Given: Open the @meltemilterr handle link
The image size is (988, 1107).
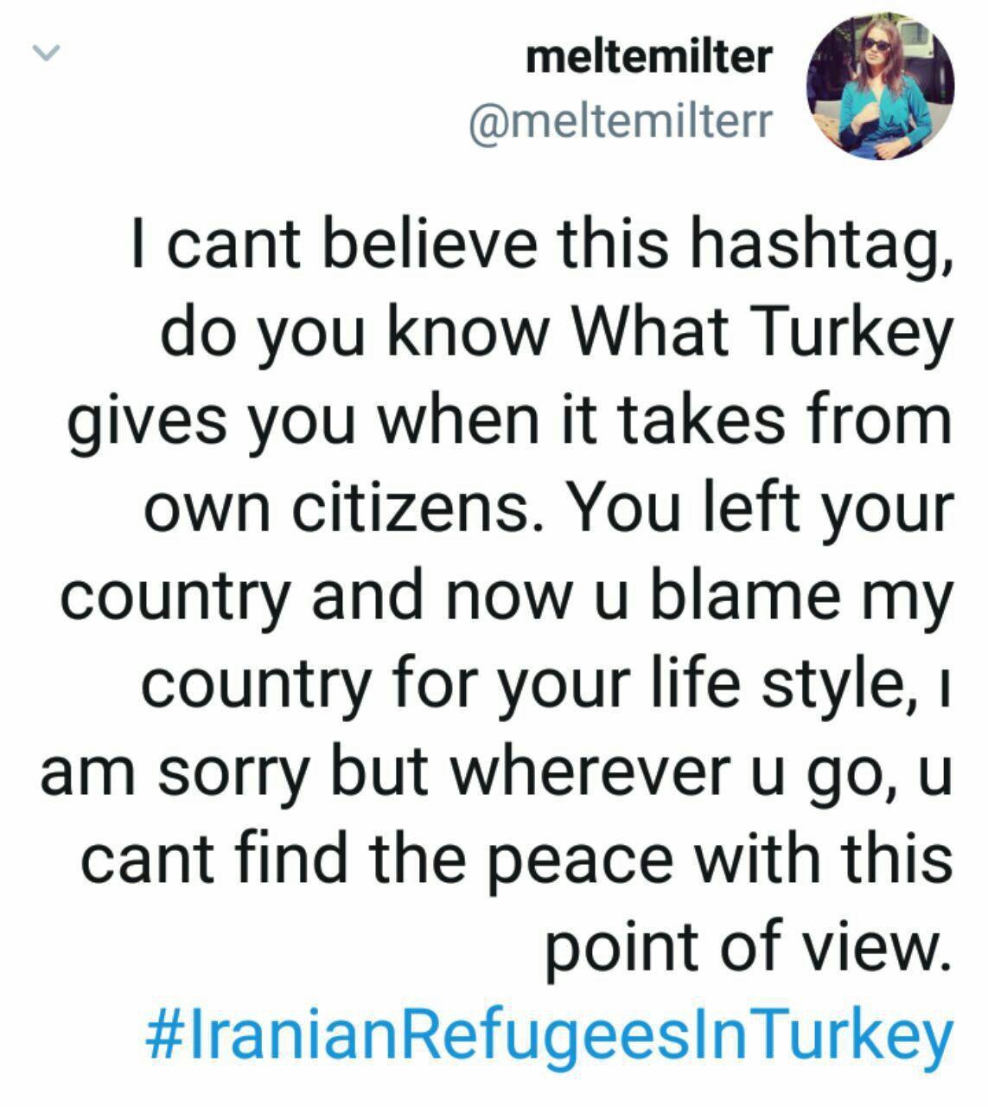Looking at the screenshot, I should tap(619, 121).
